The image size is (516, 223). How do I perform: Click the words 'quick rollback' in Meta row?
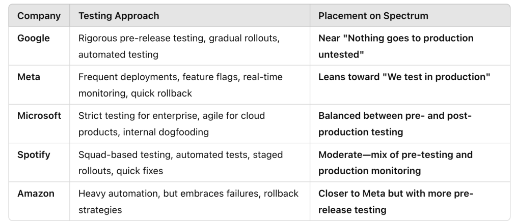pos(161,93)
